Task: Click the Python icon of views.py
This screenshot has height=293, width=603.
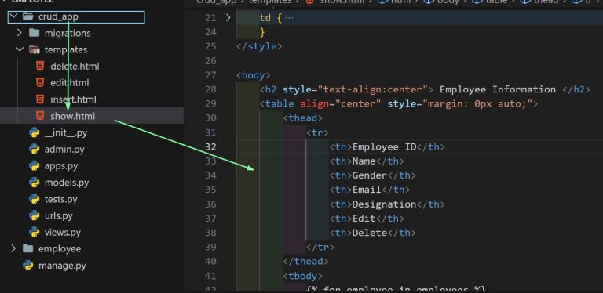Action: point(35,233)
